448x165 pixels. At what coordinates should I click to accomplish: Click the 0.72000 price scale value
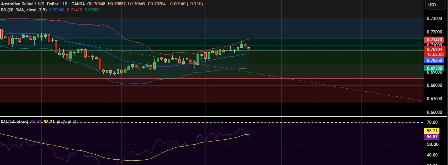point(434,32)
